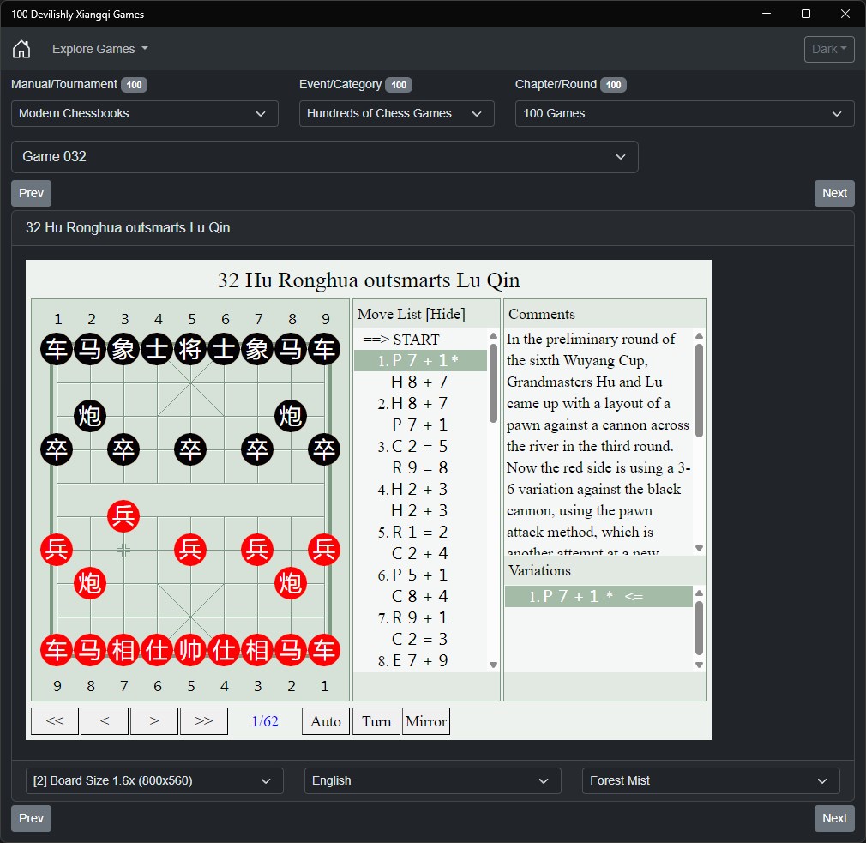The image size is (866, 843).
Task: Click the bottom Next button
Action: click(834, 818)
